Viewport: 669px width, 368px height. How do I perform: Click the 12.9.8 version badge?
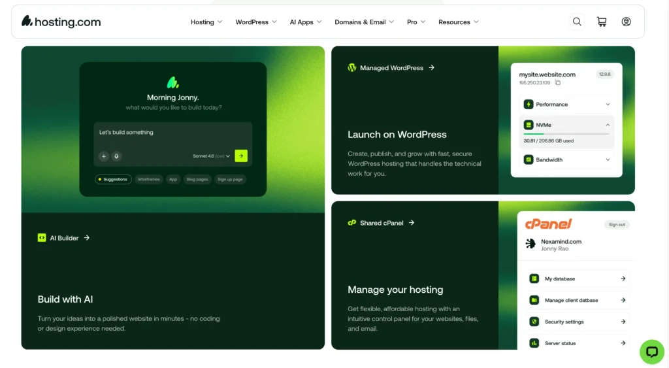[x=604, y=75]
